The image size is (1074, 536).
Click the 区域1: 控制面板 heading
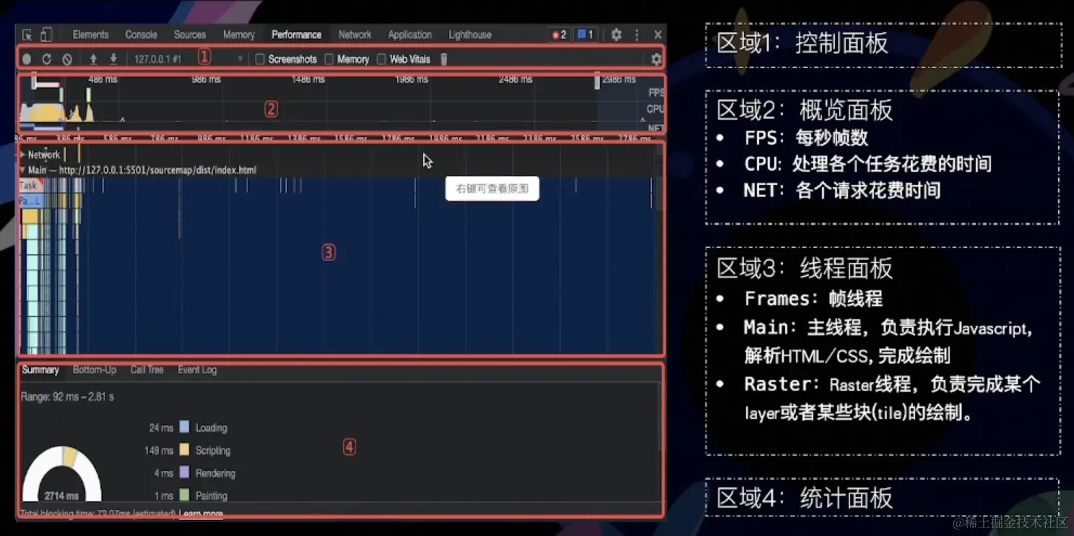coord(802,43)
